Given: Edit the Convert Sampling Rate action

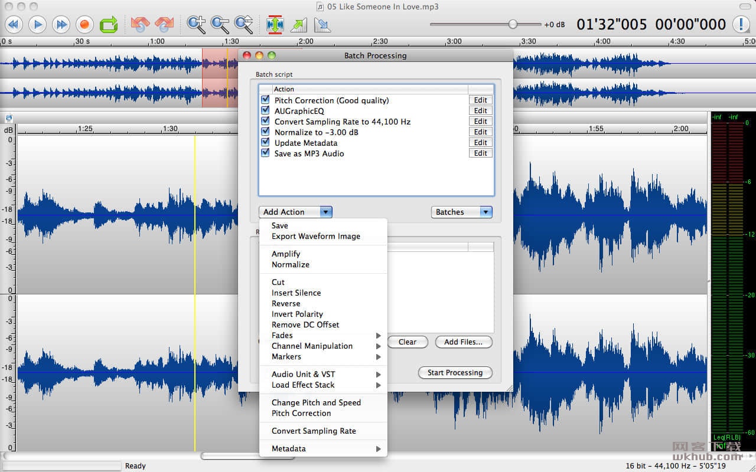Looking at the screenshot, I should point(481,122).
